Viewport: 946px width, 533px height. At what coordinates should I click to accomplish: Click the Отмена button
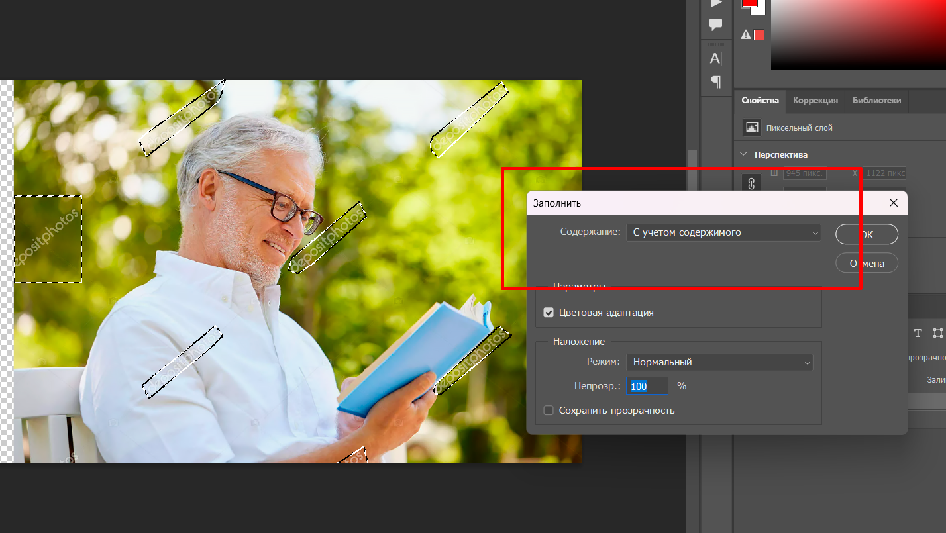(867, 263)
